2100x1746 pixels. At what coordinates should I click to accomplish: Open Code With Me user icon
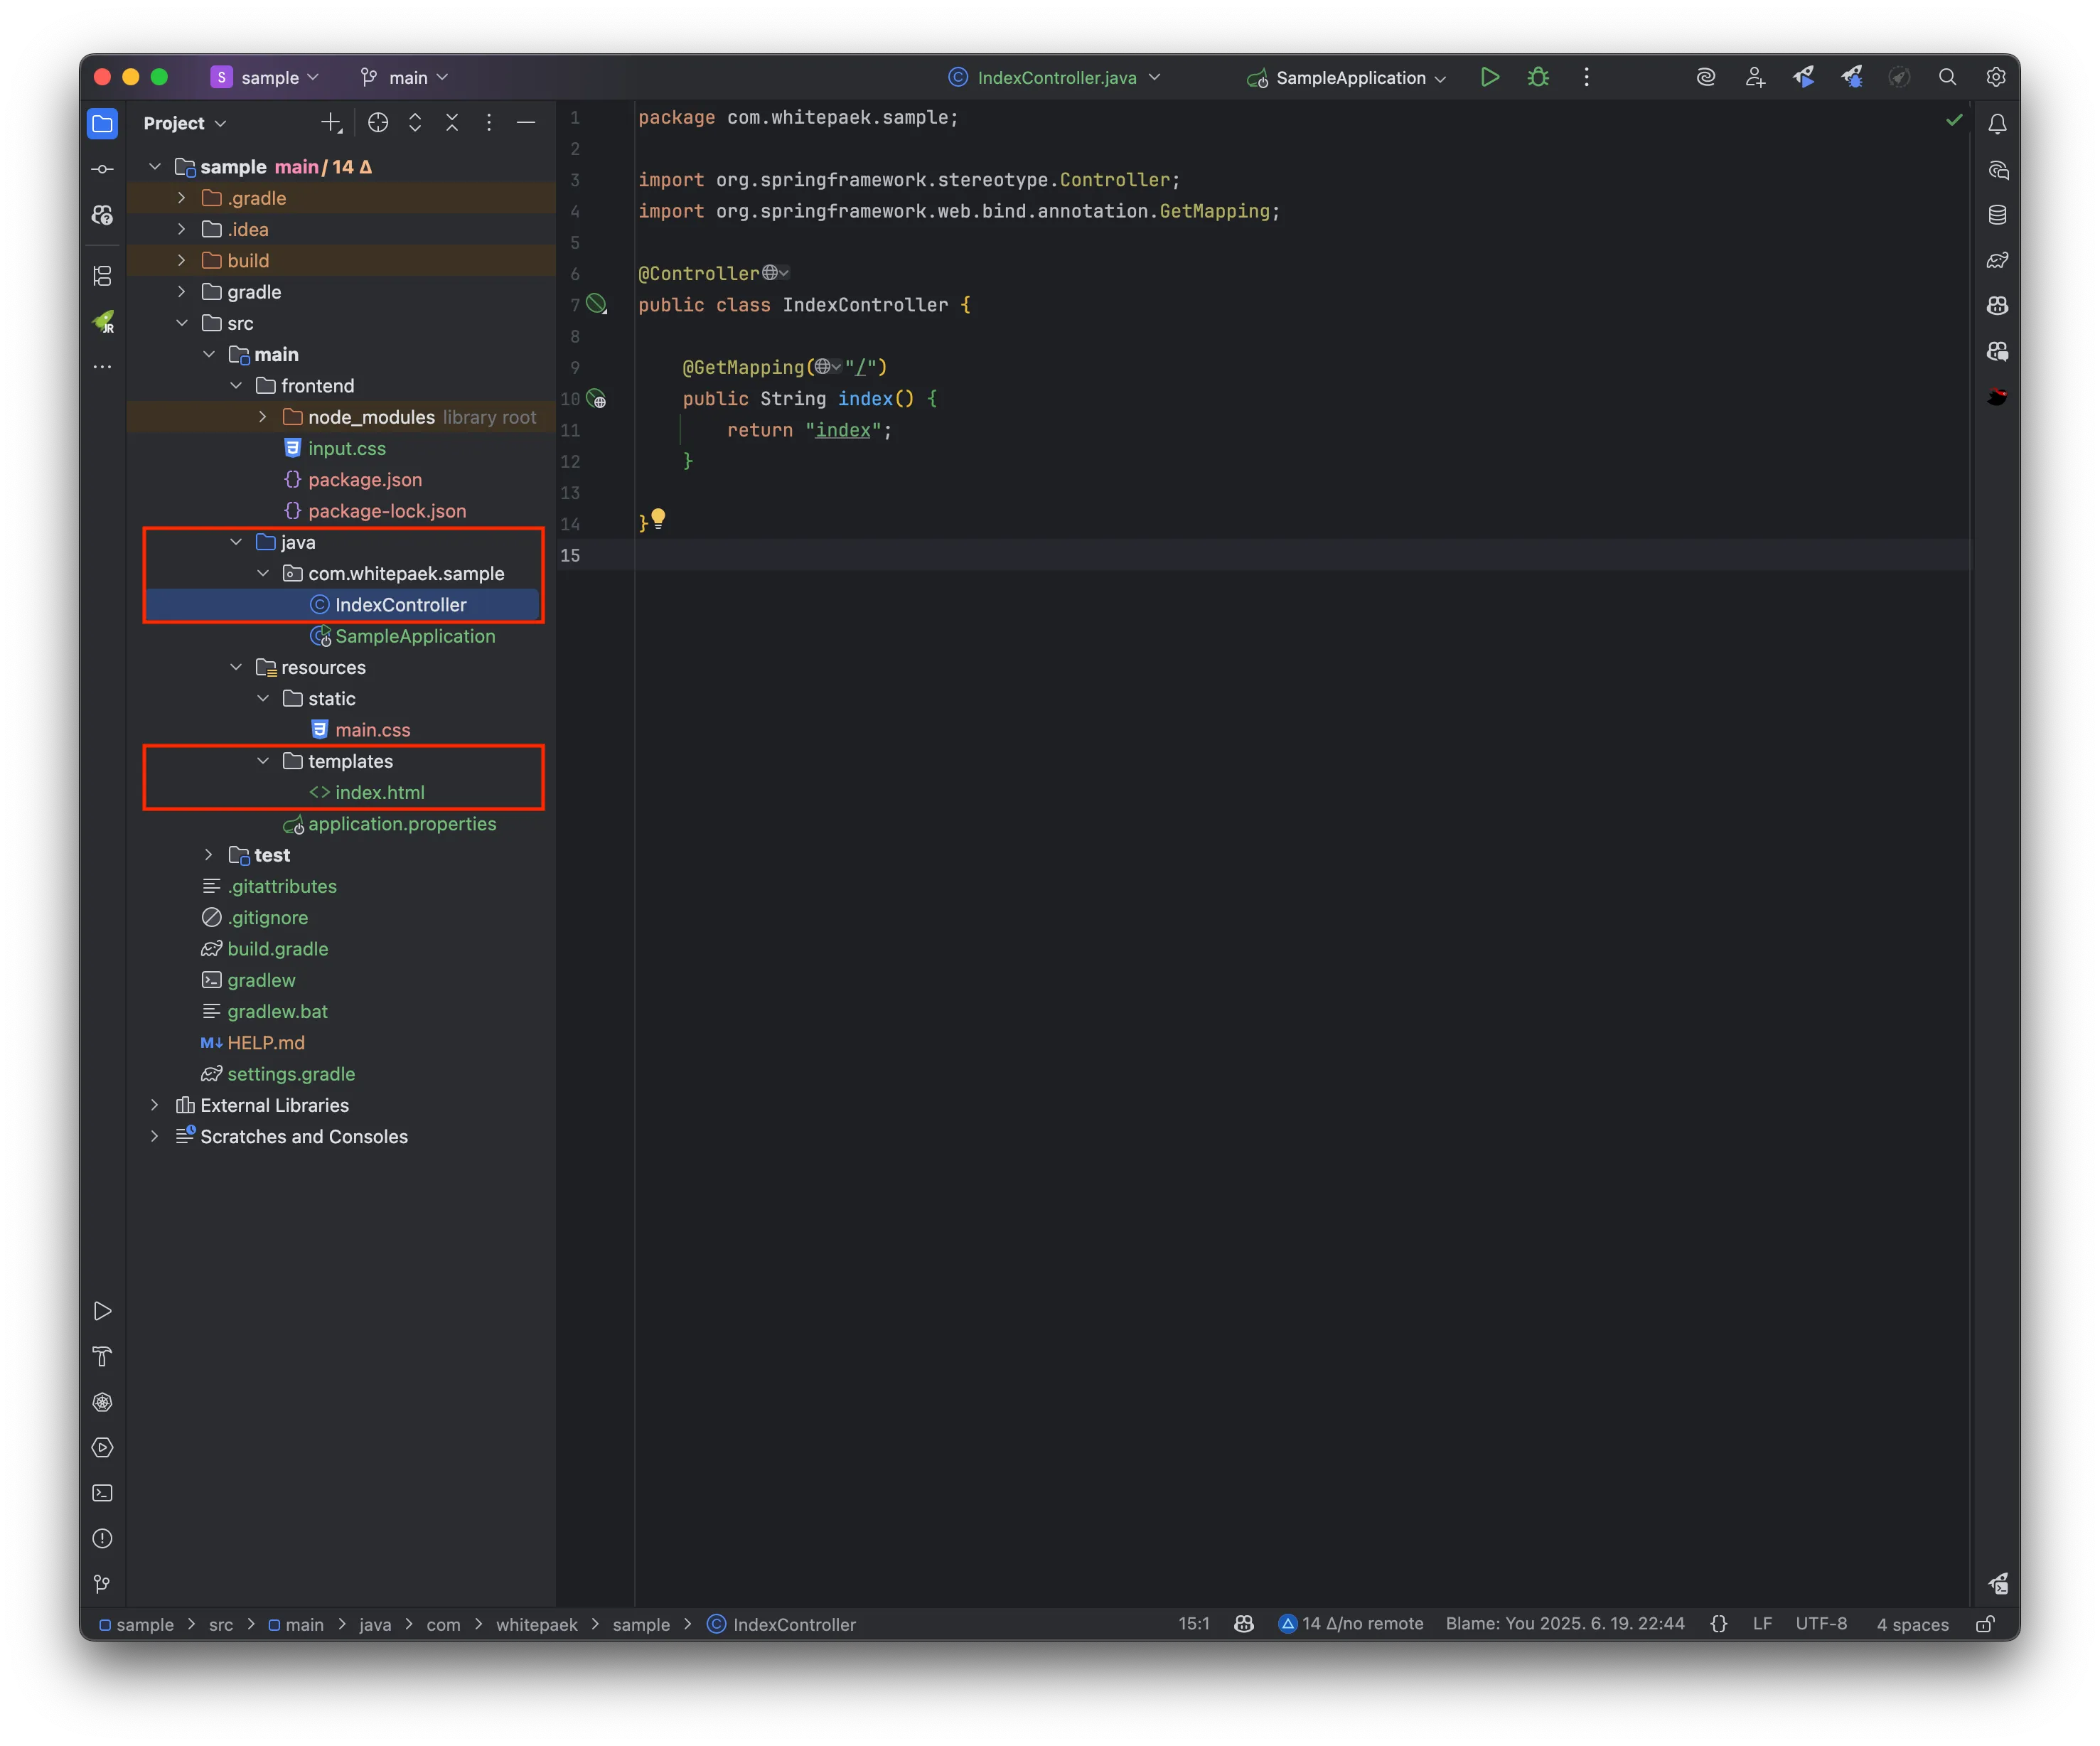(1755, 77)
